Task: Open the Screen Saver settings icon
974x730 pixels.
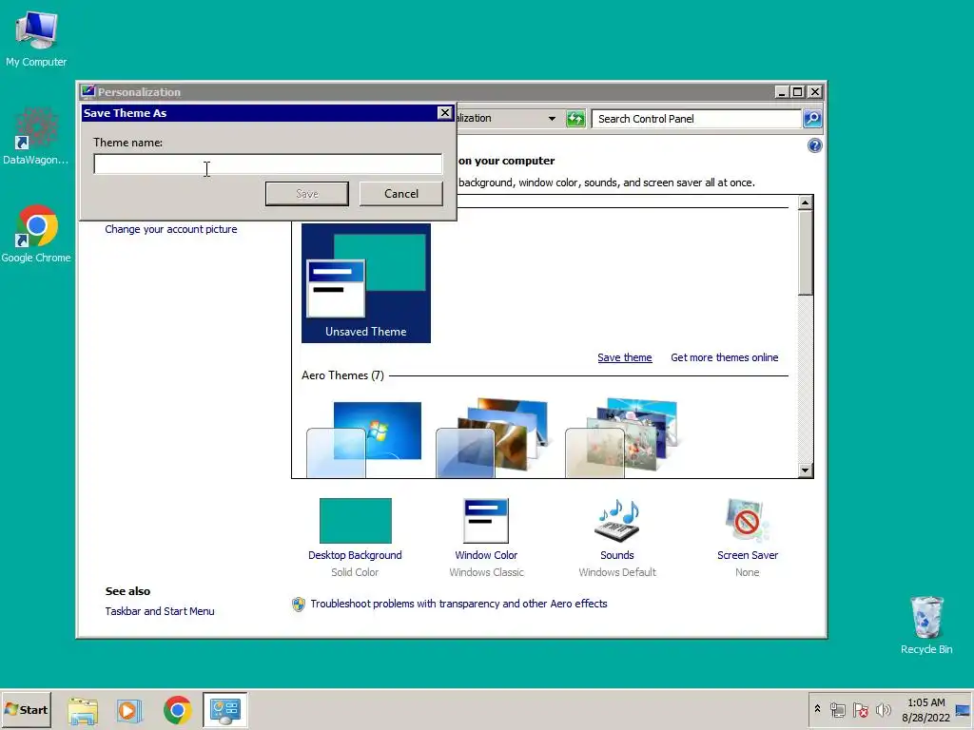Action: pyautogui.click(x=748, y=520)
